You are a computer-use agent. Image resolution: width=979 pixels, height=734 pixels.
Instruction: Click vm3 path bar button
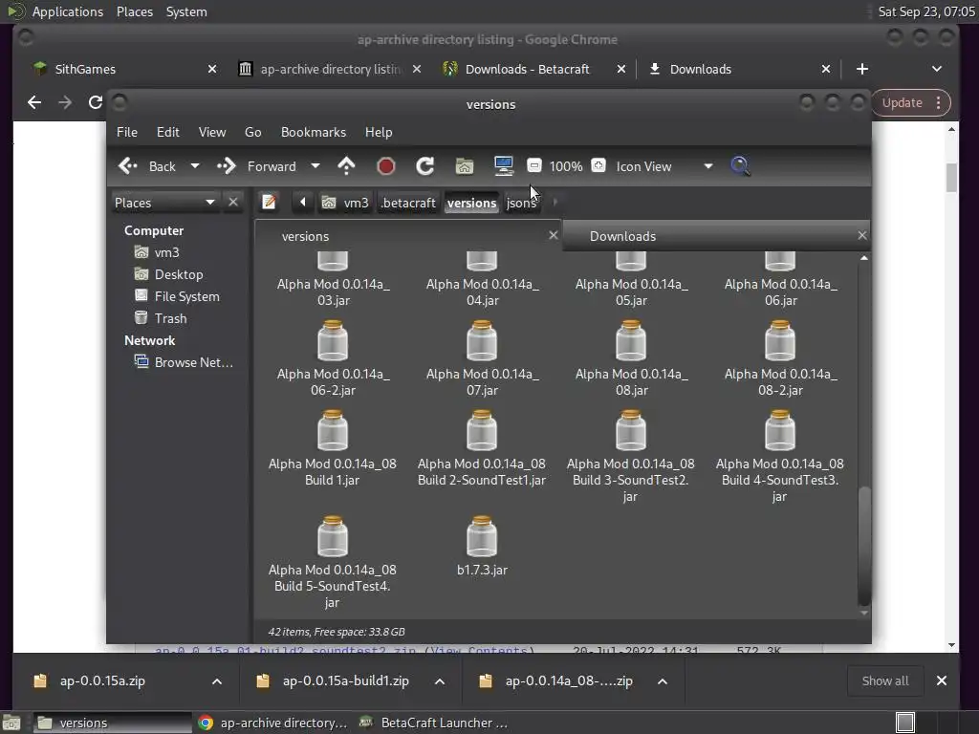coord(346,203)
